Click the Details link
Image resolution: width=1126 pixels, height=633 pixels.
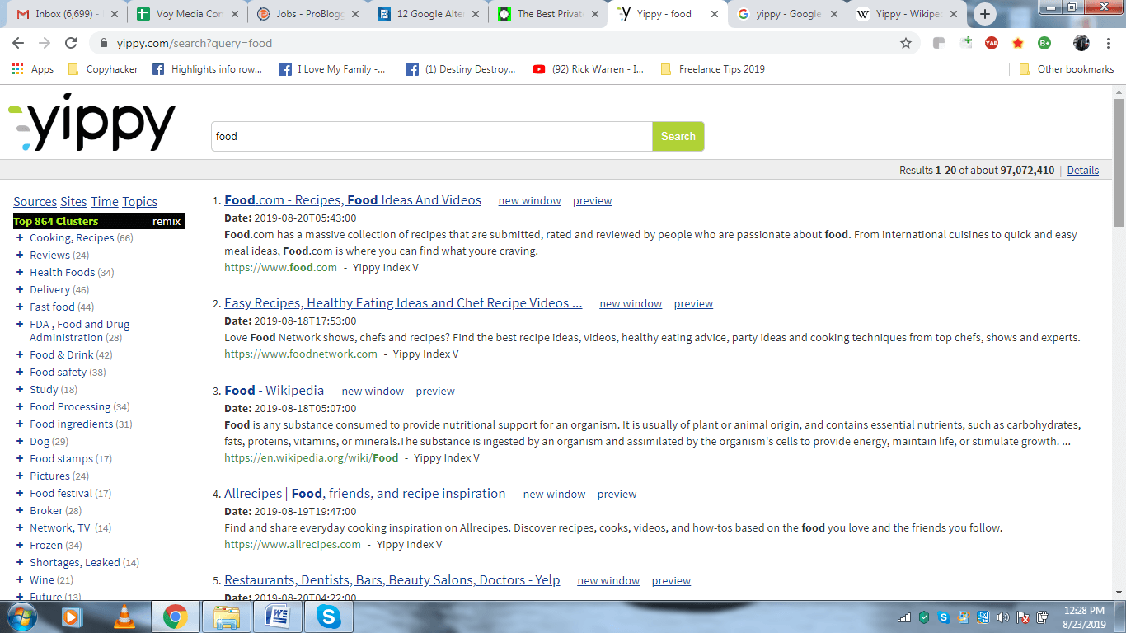pyautogui.click(x=1082, y=170)
